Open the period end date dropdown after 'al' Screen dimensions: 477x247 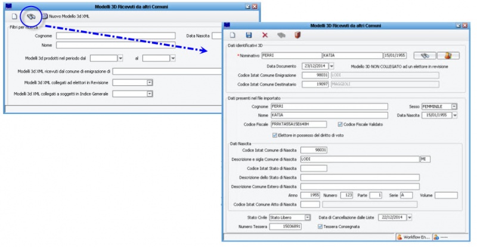click(x=173, y=58)
